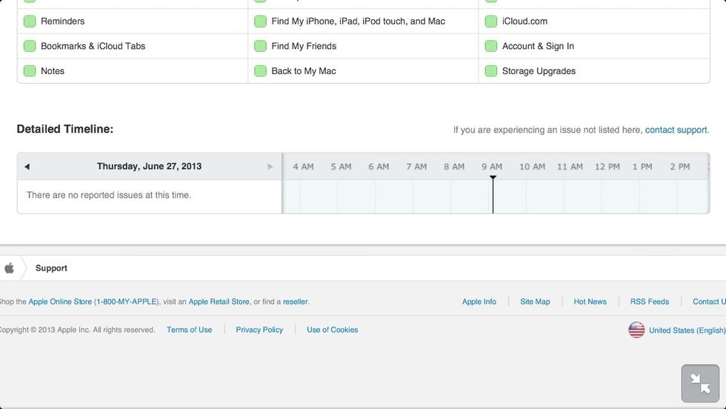
Task: Click the Back to My Mac label
Action: click(x=304, y=71)
